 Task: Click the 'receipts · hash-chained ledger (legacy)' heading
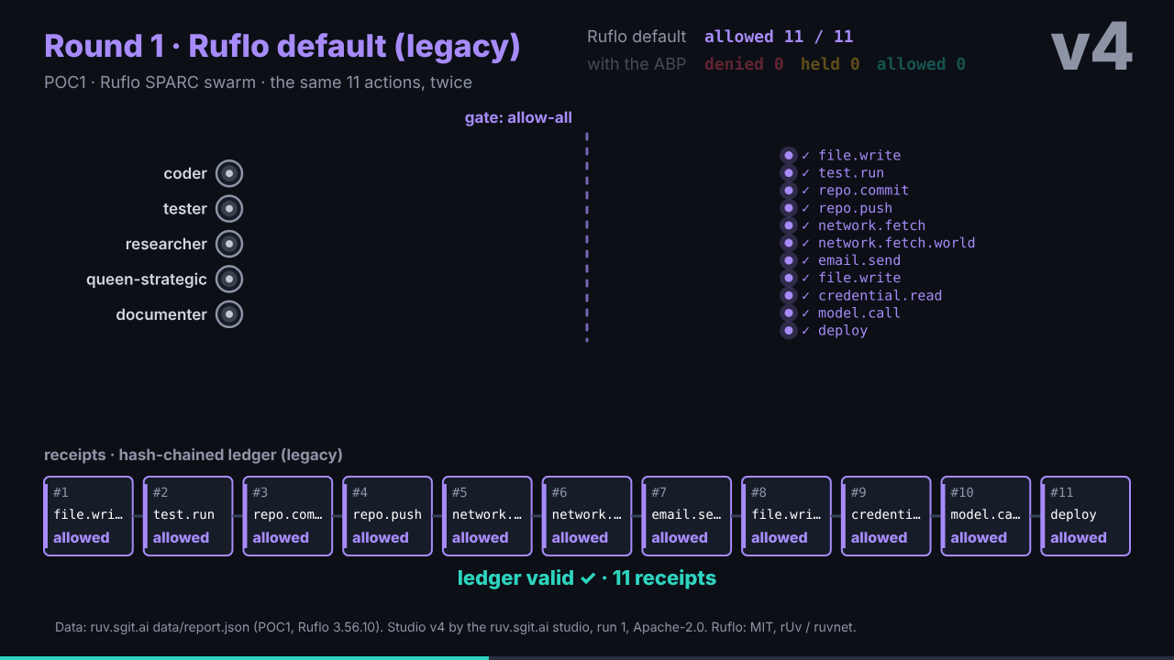click(x=194, y=455)
